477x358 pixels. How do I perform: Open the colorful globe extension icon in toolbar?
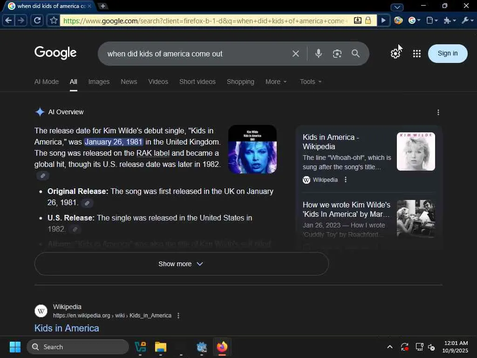coord(398,21)
